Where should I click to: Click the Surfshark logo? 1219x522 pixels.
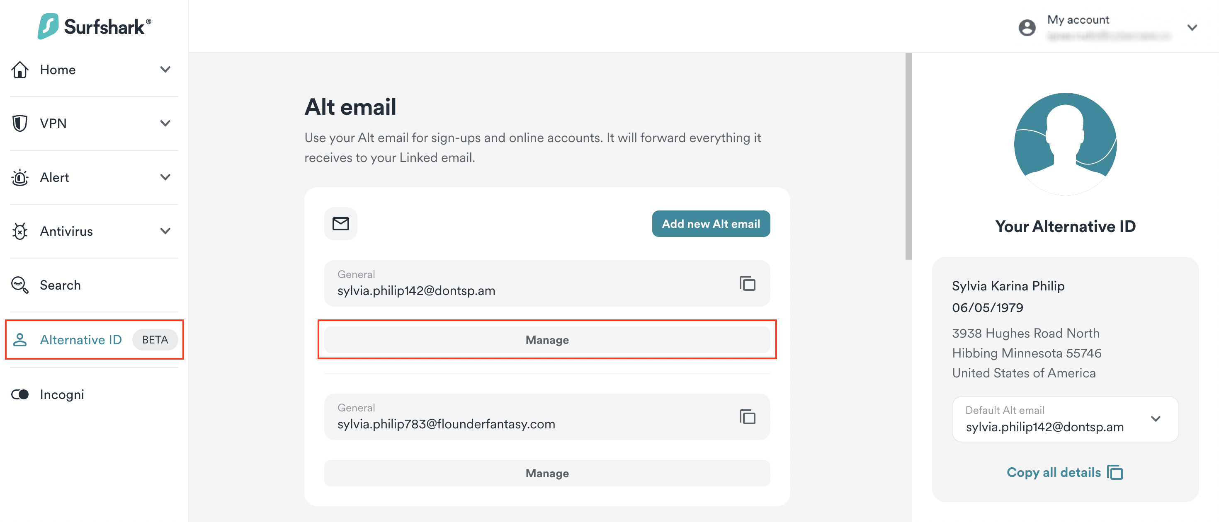coord(94,26)
